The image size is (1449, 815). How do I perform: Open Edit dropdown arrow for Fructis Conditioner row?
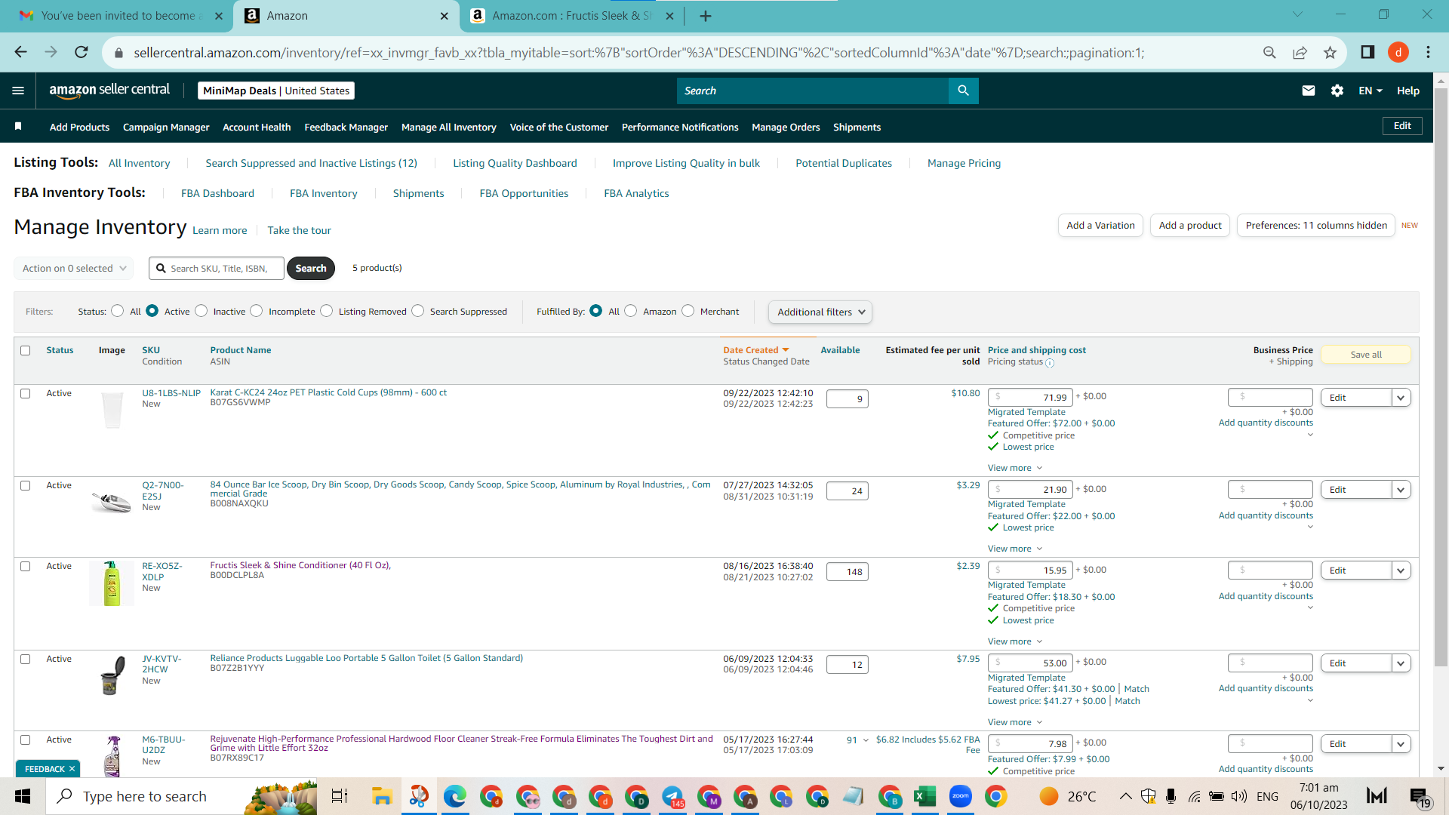tap(1401, 570)
